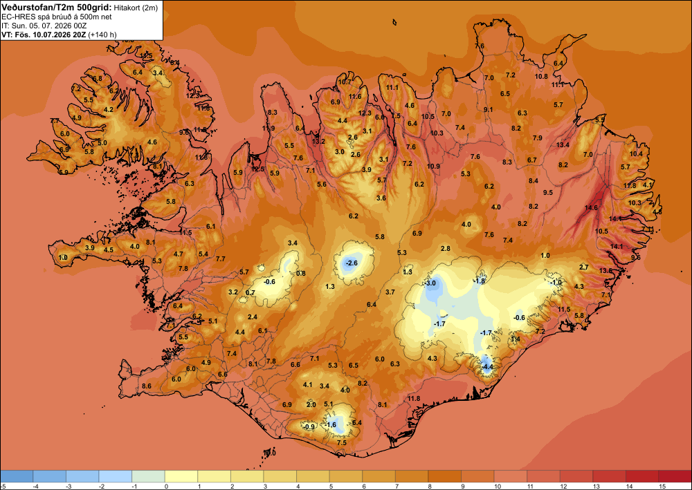Click the 3.2 temperature value
Image resolution: width=692 pixels, height=490 pixels.
(233, 292)
